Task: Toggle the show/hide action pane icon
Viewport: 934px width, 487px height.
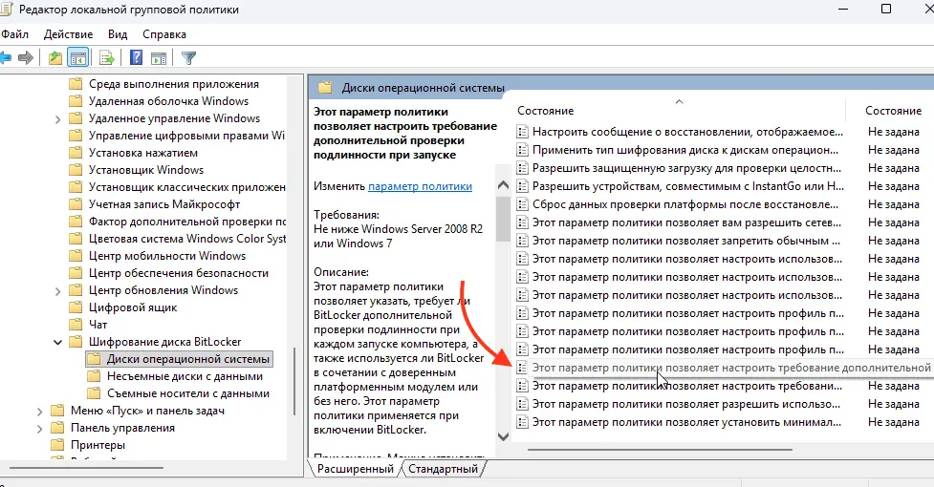Action: [x=158, y=58]
